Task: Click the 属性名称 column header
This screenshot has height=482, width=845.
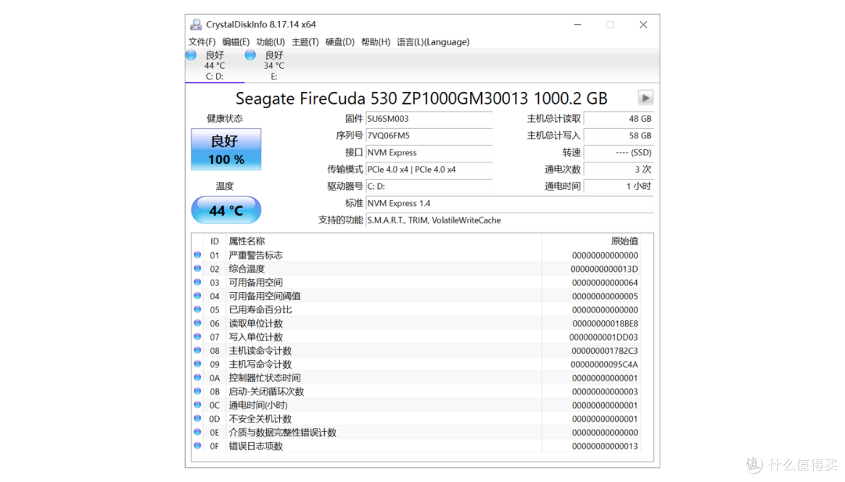Action: tap(246, 241)
